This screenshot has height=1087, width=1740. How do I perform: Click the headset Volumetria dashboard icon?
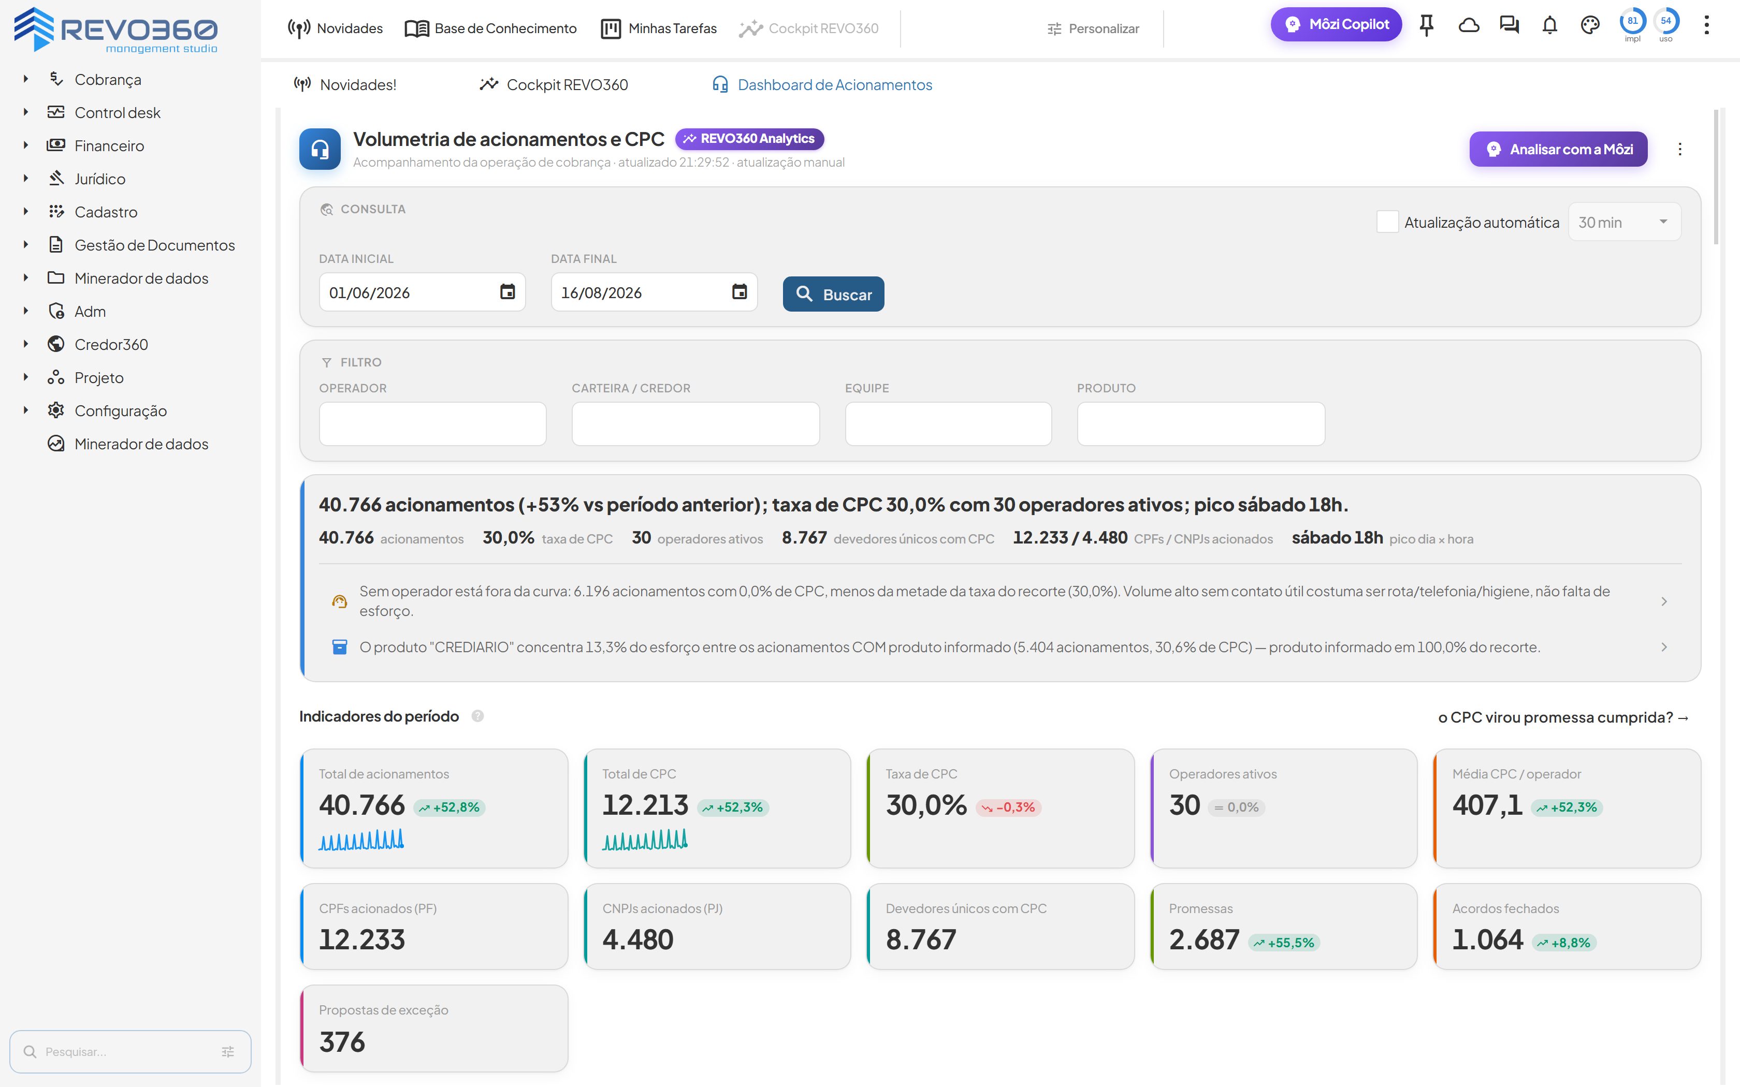coord(320,149)
